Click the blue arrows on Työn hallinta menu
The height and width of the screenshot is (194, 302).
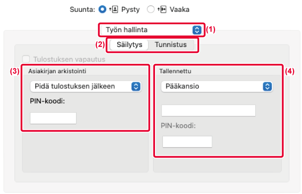(x=197, y=30)
